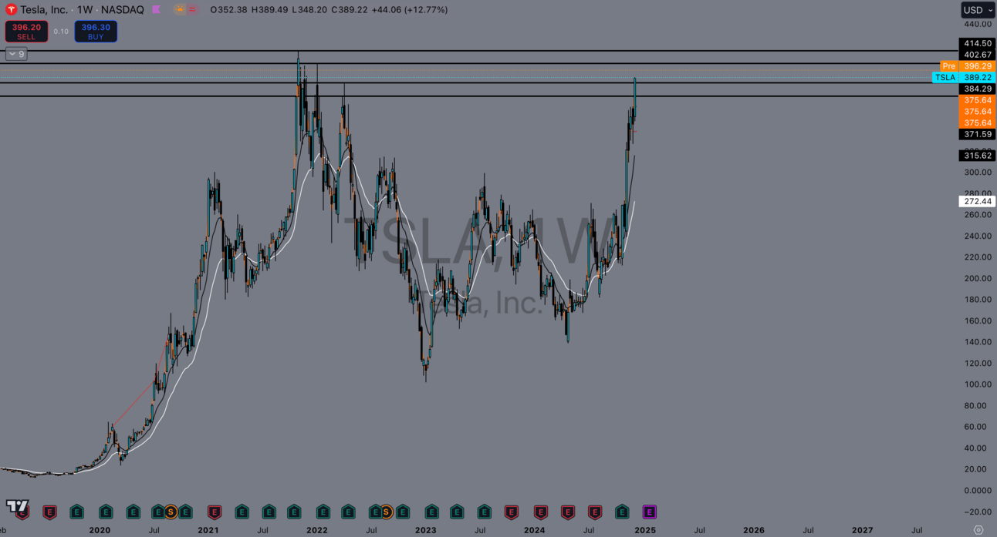Click the 2027 label on time axis

[x=863, y=530]
